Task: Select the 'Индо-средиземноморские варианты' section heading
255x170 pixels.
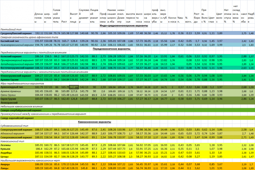Action: tap(124, 26)
